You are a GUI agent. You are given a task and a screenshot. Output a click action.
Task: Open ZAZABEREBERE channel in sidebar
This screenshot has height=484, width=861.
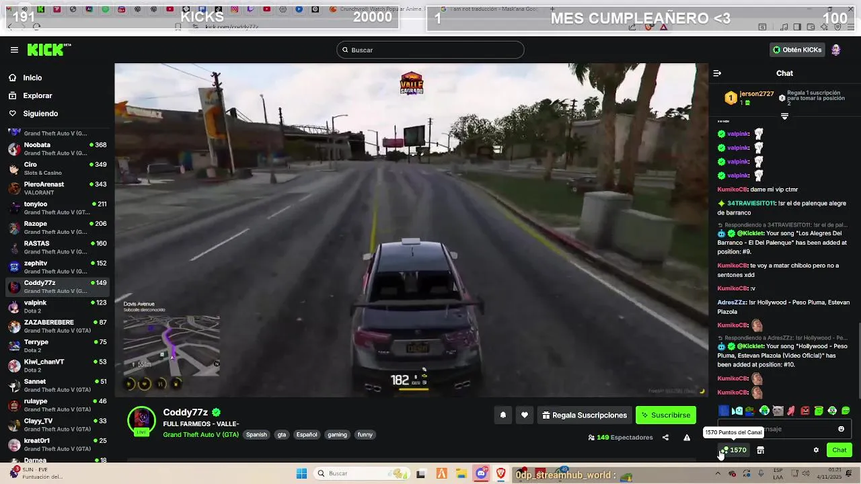pos(57,327)
